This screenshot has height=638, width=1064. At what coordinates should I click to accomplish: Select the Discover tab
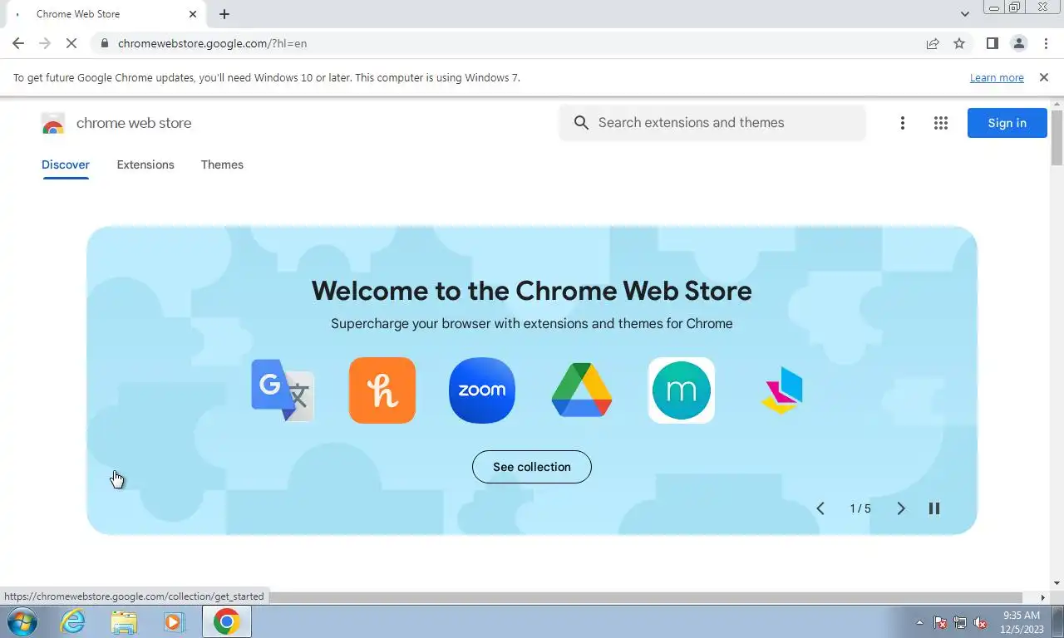(x=66, y=164)
